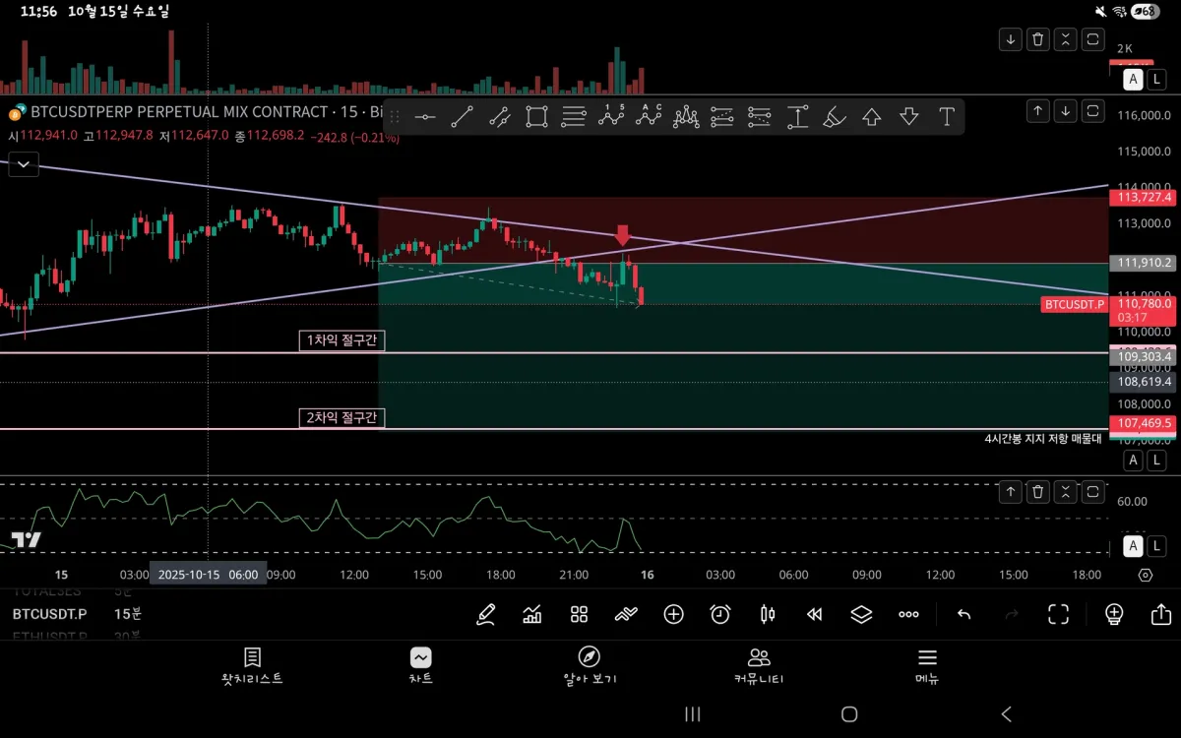This screenshot has width=1181, height=738.
Task: Select the Elliott impulse wave 1-5 tool
Action: pos(611,116)
